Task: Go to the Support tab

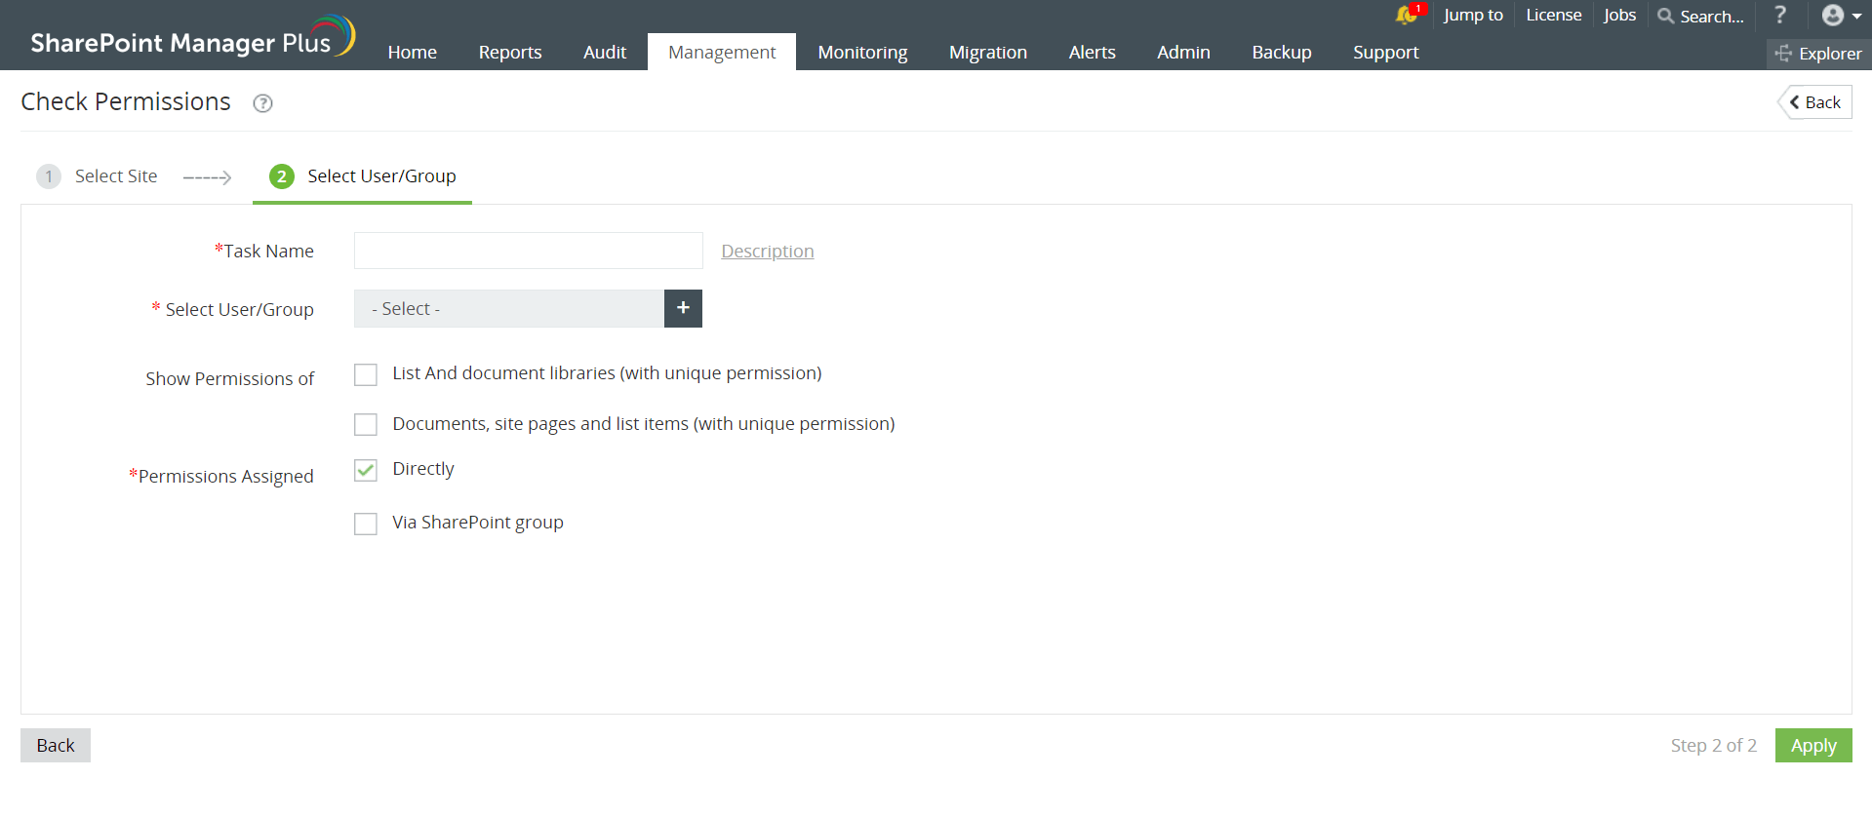Action: 1386,52
